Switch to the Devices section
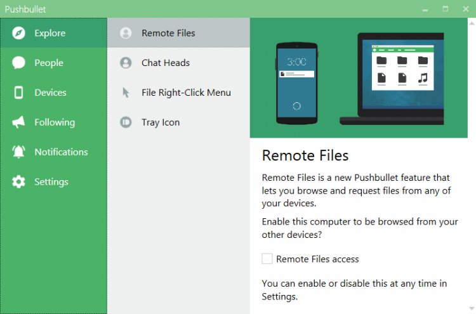The width and height of the screenshot is (476, 314). click(x=54, y=93)
